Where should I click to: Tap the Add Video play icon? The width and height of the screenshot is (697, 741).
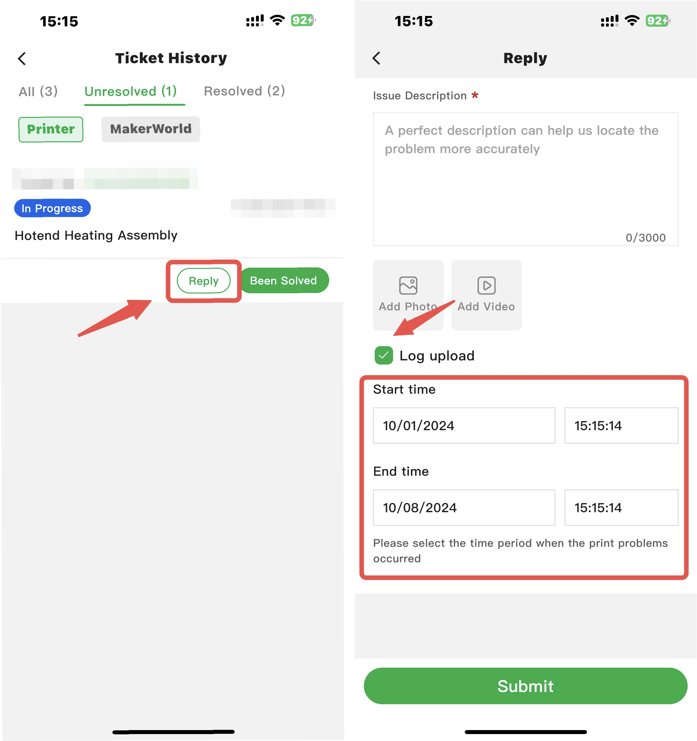pyautogui.click(x=486, y=286)
